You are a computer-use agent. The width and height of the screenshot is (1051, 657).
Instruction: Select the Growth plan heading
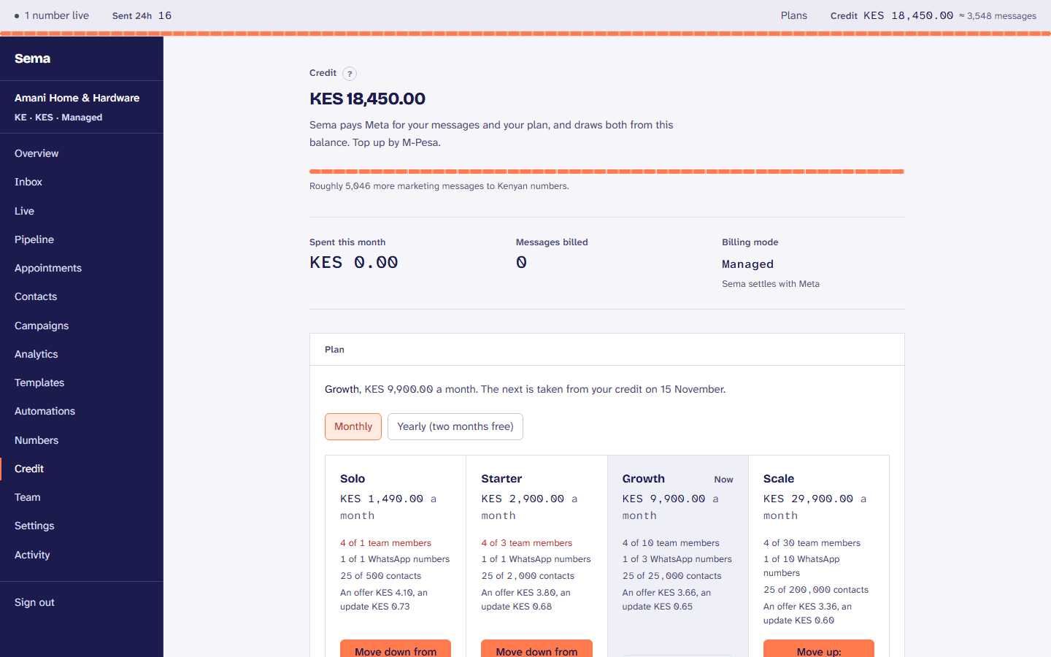click(x=643, y=479)
